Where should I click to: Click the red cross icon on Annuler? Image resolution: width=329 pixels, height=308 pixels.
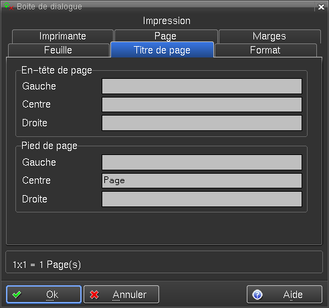(94, 295)
